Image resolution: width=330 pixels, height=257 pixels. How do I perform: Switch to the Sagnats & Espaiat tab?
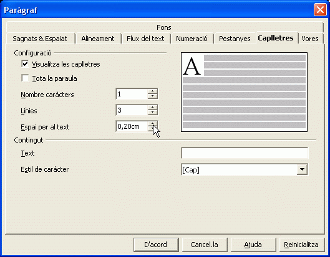click(40, 39)
